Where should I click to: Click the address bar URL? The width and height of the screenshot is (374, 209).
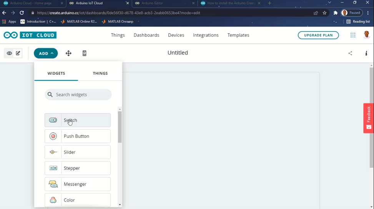tap(118, 13)
